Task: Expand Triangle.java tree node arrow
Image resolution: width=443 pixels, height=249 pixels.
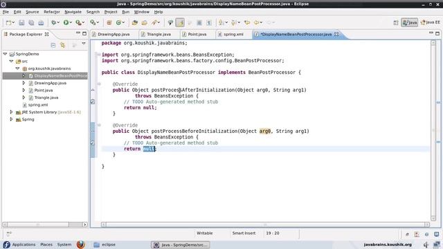Action: tap(24, 98)
